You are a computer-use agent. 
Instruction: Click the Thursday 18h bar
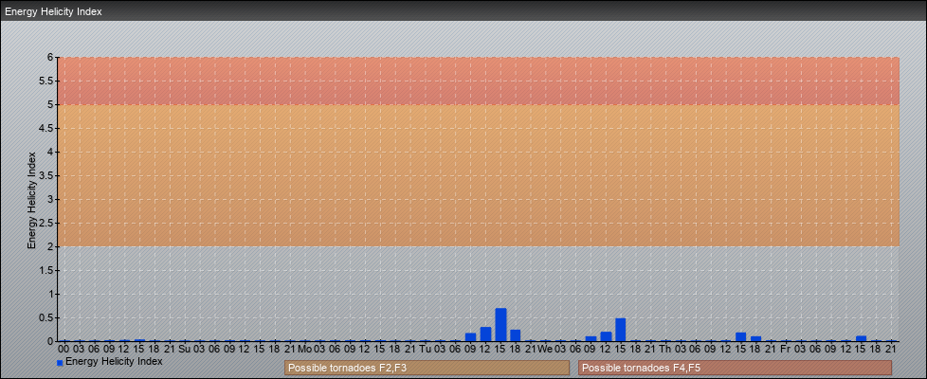tap(755, 339)
